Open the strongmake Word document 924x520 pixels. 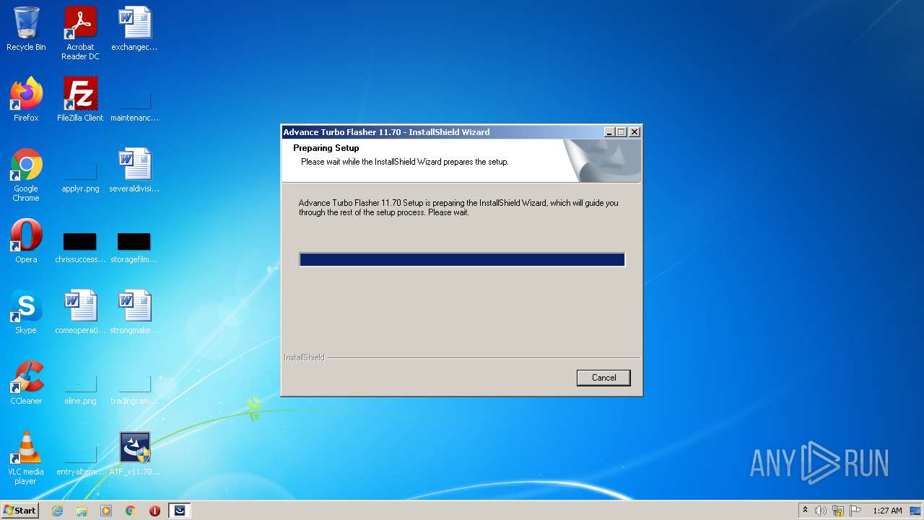[134, 312]
